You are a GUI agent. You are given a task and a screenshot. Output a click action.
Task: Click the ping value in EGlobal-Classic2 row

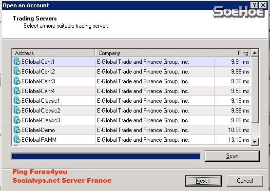point(240,111)
